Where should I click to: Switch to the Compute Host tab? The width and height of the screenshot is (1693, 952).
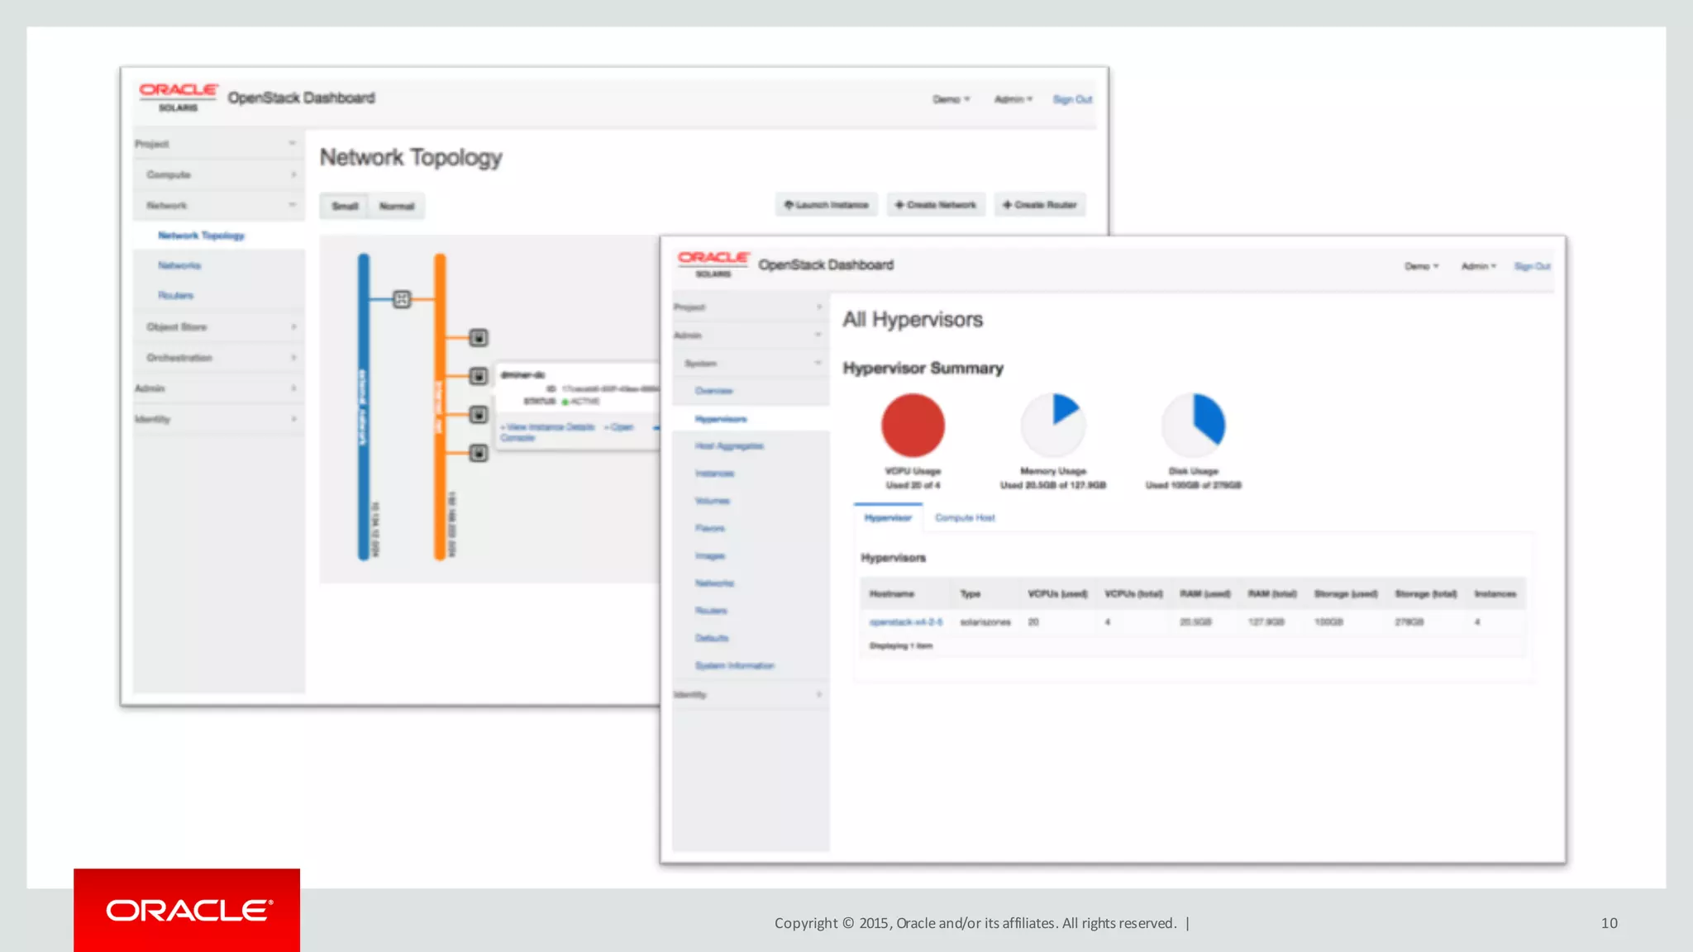pyautogui.click(x=965, y=518)
